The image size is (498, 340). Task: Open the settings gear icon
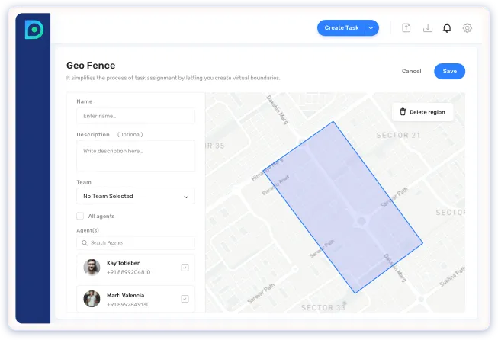coord(467,28)
